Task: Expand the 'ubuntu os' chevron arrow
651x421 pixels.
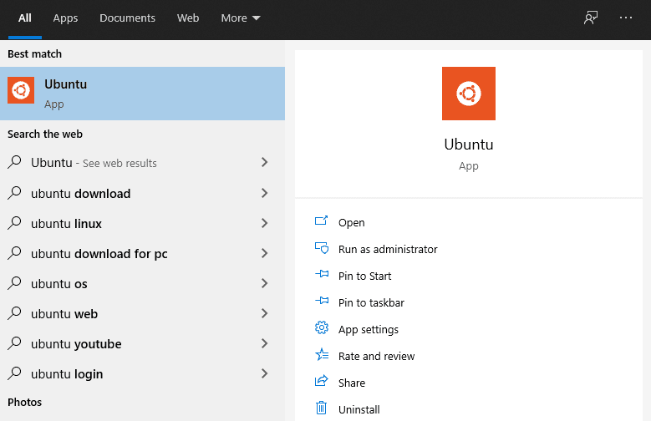Action: [264, 283]
